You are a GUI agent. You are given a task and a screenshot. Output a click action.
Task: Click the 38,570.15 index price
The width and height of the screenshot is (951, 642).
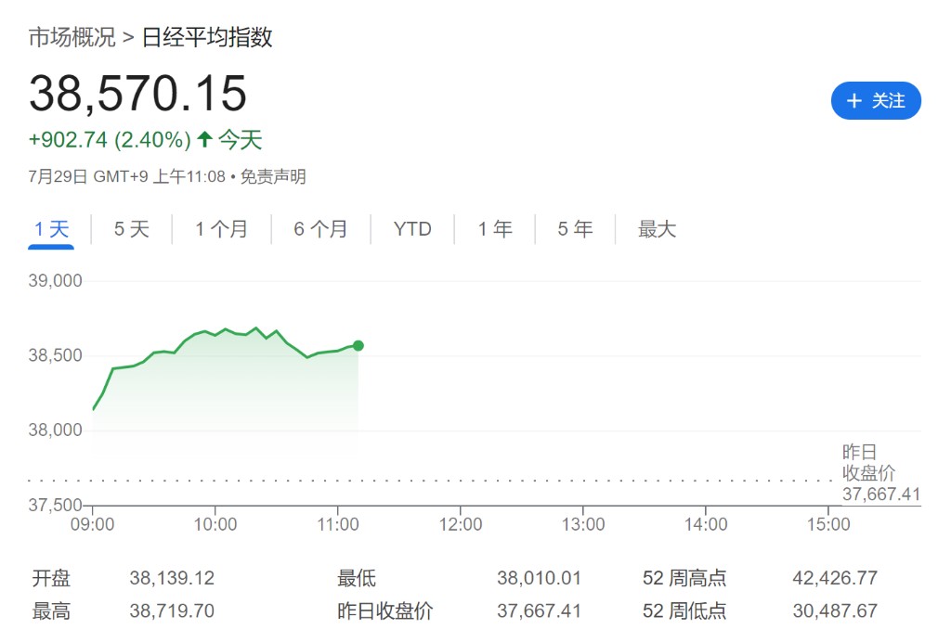[138, 94]
